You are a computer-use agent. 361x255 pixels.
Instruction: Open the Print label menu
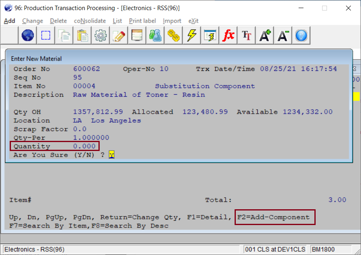142,21
